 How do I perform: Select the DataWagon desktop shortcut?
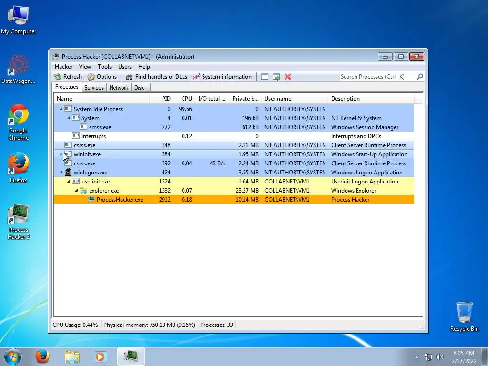(19, 69)
